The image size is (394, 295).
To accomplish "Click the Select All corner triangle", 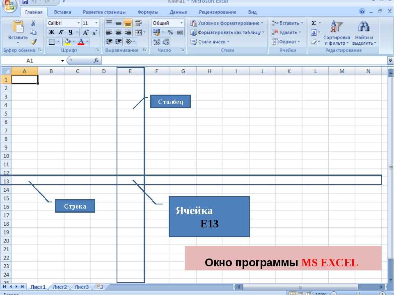I will pyautogui.click(x=6, y=71).
